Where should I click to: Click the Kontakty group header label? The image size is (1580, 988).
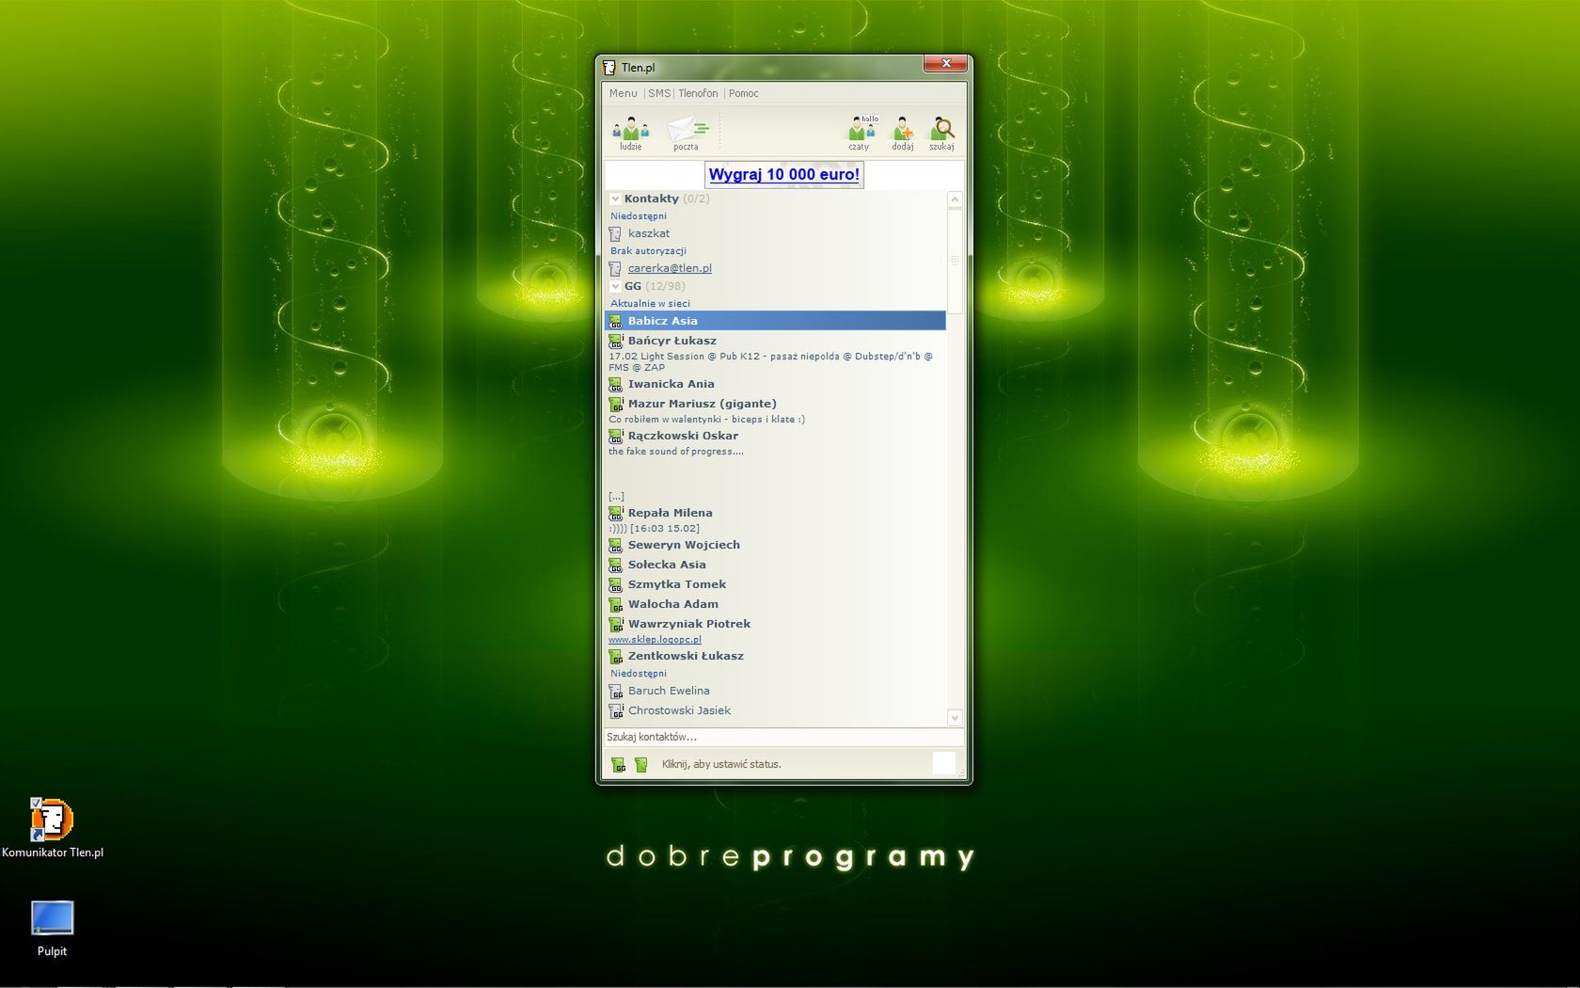(x=651, y=199)
